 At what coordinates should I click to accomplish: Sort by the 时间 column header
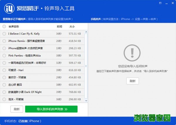60,27
